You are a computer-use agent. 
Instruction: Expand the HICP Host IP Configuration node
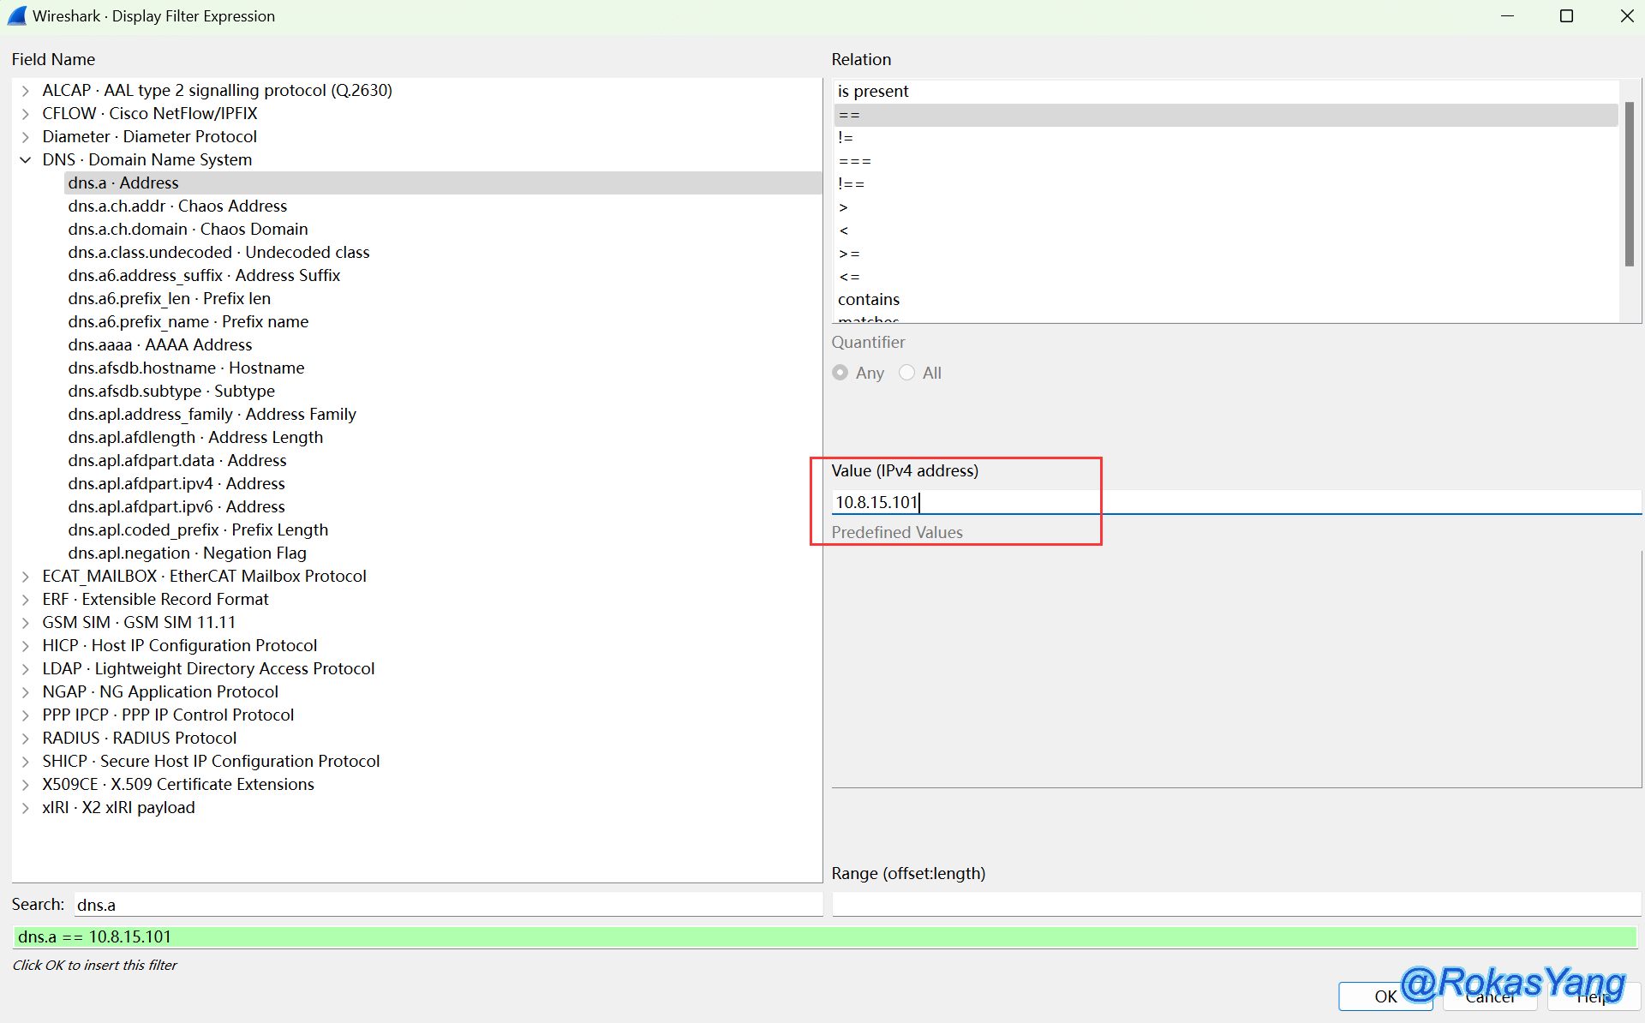point(26,646)
